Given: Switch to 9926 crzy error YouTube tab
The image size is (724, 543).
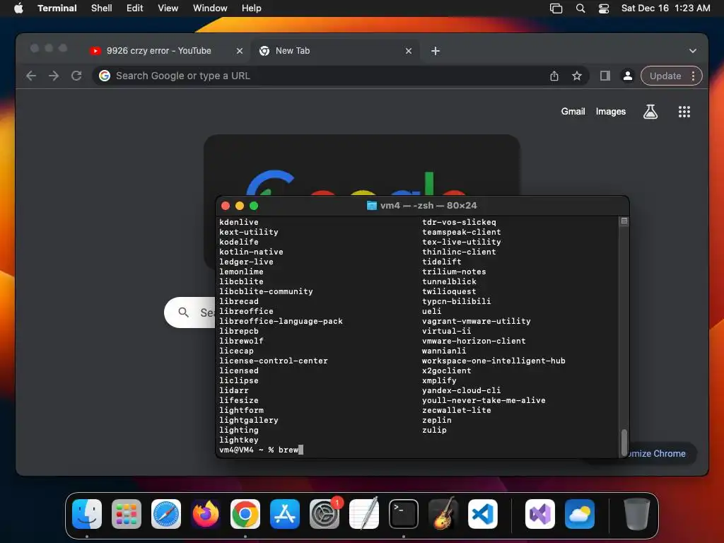Looking at the screenshot, I should [158, 51].
